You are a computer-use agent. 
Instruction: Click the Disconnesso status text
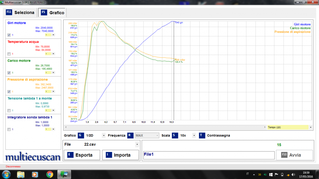click(13, 166)
